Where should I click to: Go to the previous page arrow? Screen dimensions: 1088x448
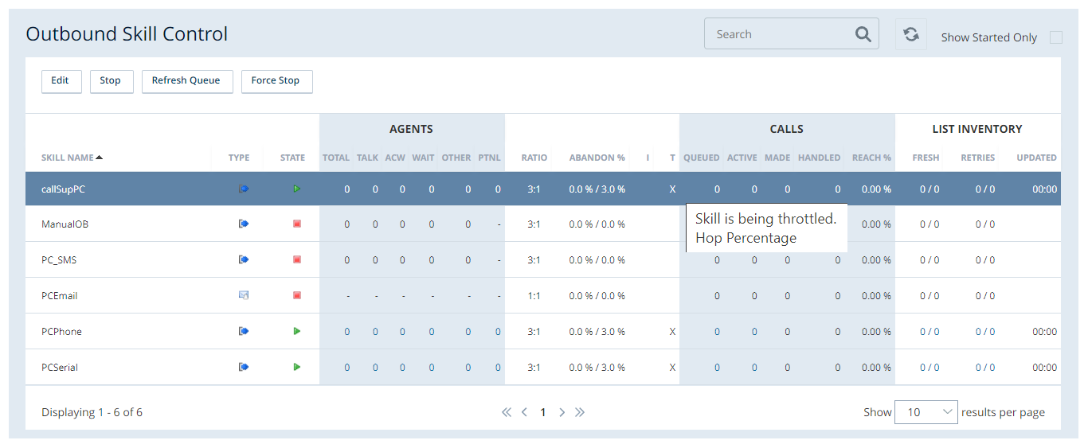point(524,412)
